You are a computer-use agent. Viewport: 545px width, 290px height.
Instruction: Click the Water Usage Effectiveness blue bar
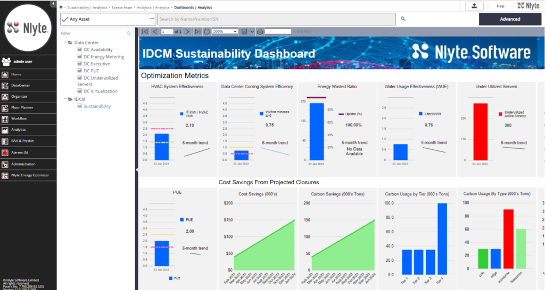400,152
